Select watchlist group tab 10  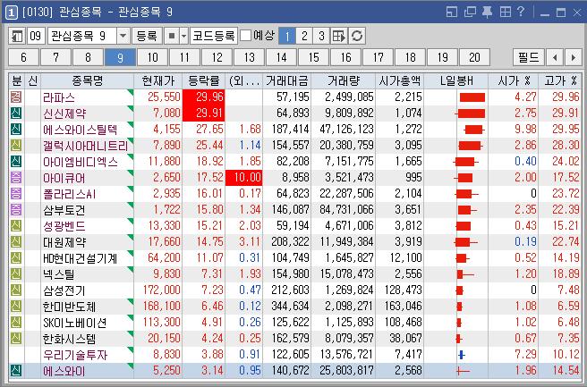152,57
